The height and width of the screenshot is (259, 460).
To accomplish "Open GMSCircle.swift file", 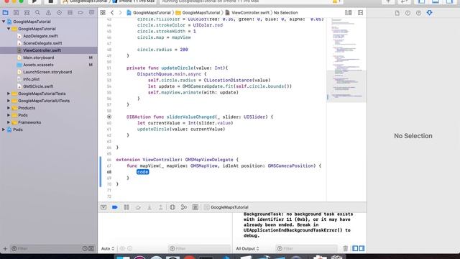I will click(x=38, y=86).
